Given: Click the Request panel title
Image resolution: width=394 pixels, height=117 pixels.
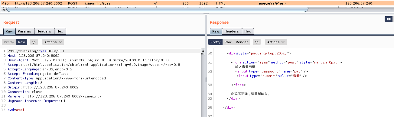Looking at the screenshot, I should 11,22.
